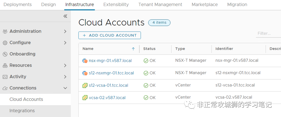This screenshot has width=281, height=117.
Task: Open the s12-vcsa-01.tcc.local account link
Action: (x=108, y=85)
